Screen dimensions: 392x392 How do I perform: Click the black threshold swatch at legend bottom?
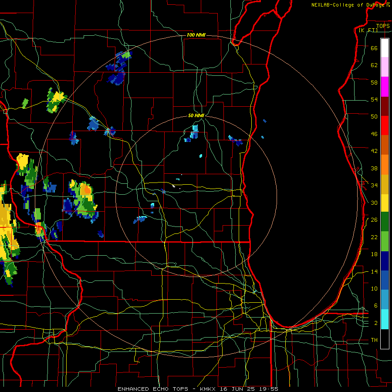click(x=385, y=339)
